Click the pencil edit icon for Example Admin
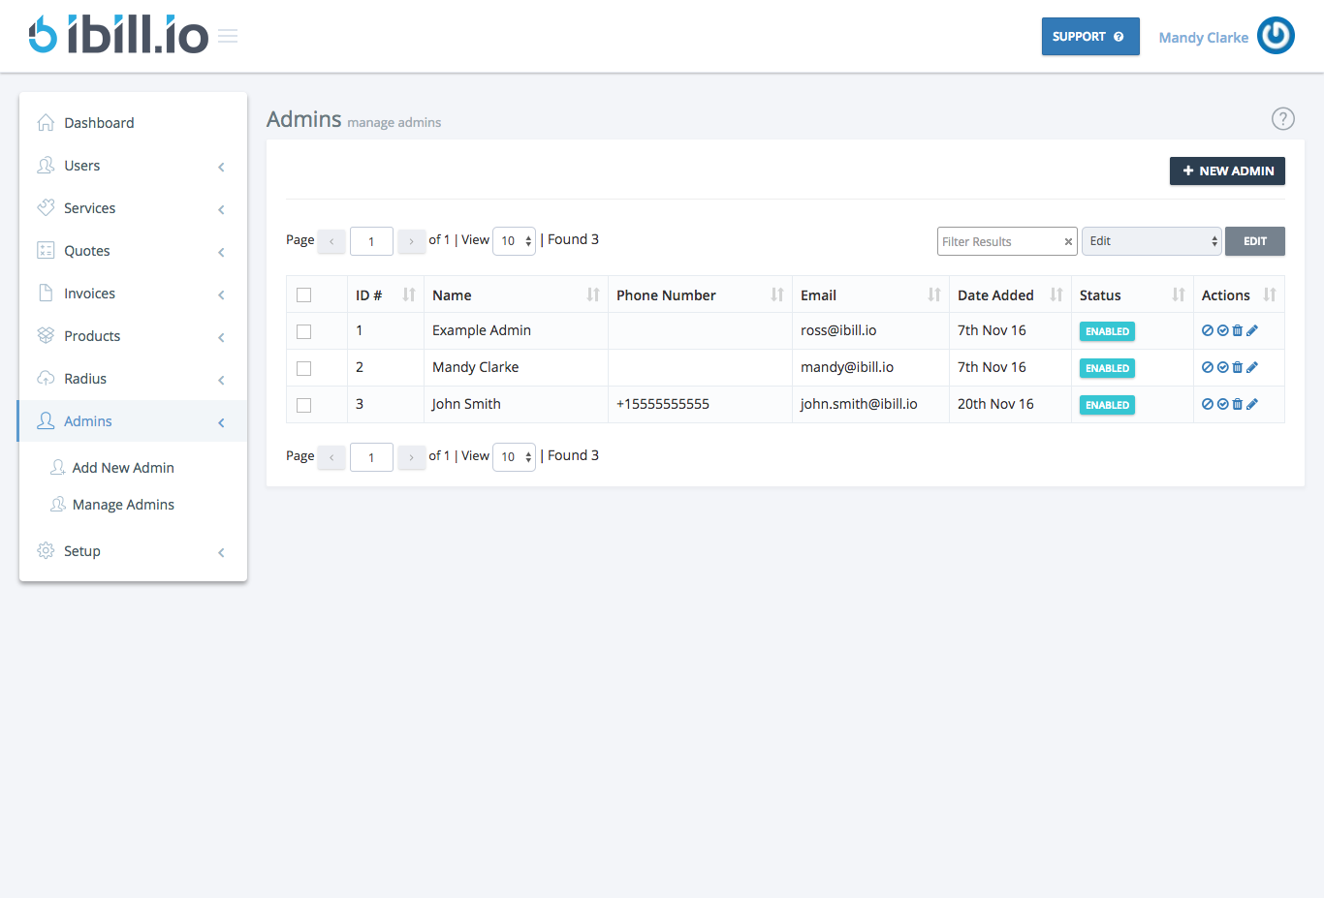Image resolution: width=1324 pixels, height=898 pixels. [1252, 330]
